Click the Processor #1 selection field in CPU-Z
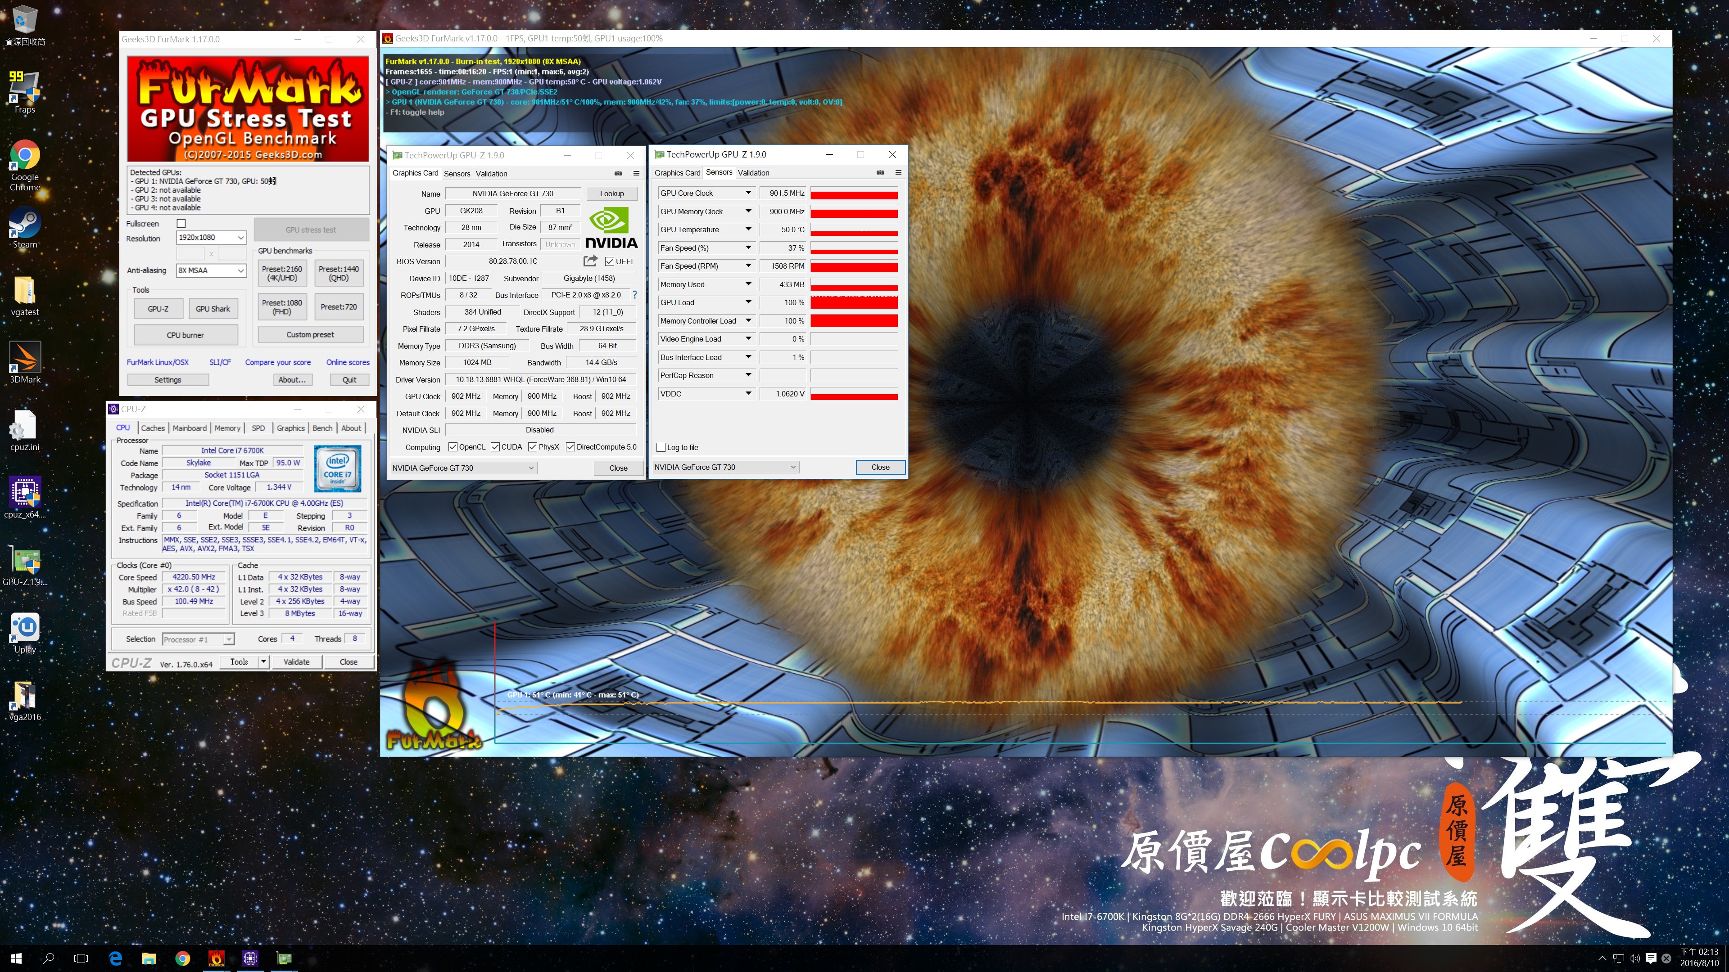 click(198, 639)
